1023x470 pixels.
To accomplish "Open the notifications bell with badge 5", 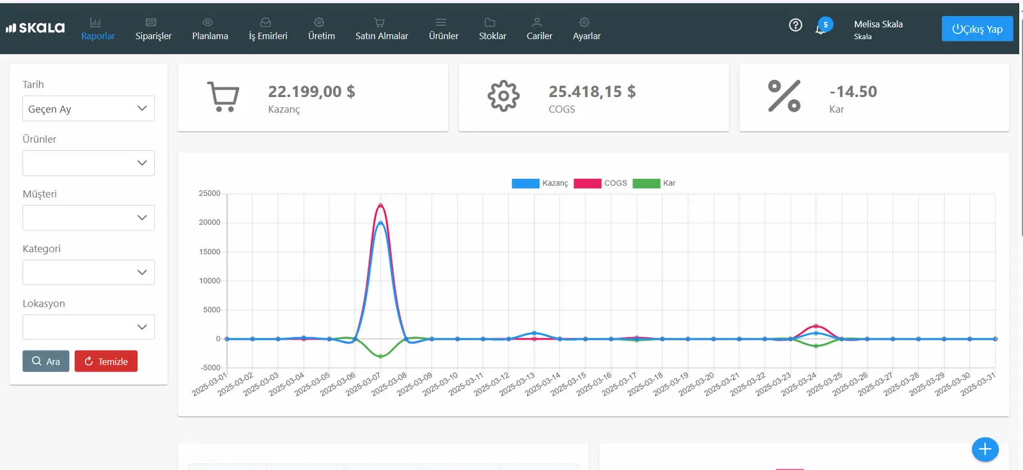I will click(823, 26).
